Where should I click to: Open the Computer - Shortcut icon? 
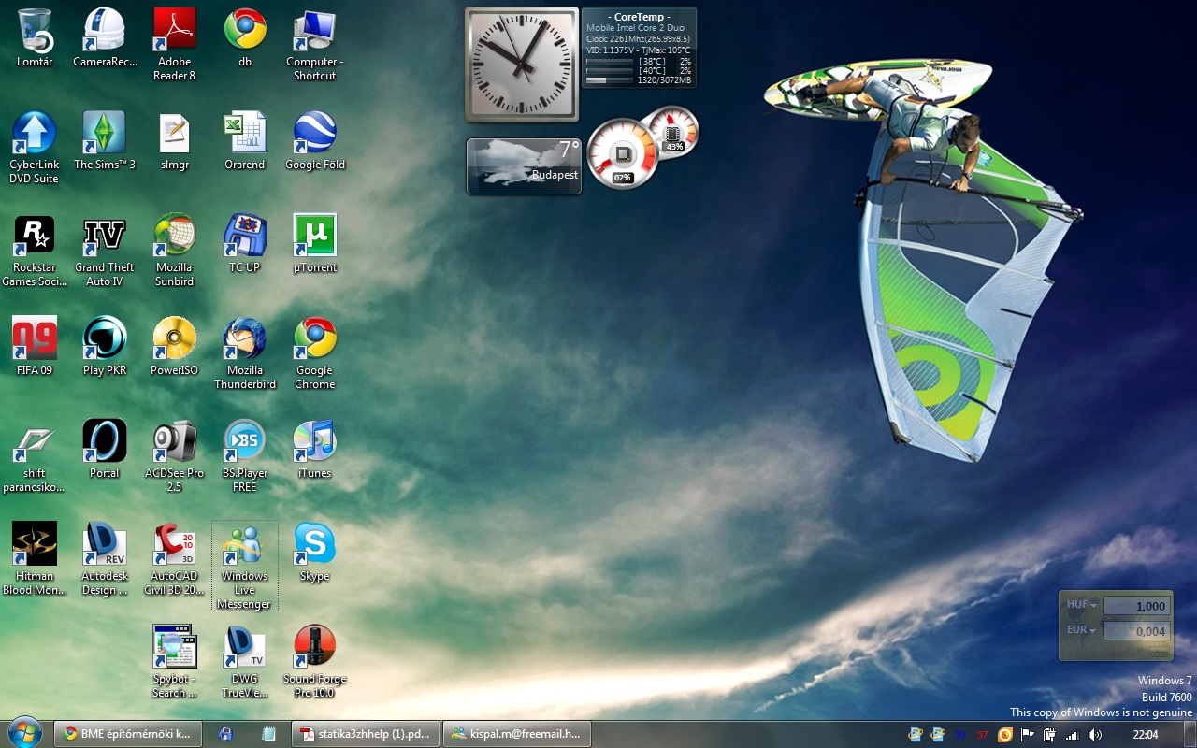pos(315,44)
